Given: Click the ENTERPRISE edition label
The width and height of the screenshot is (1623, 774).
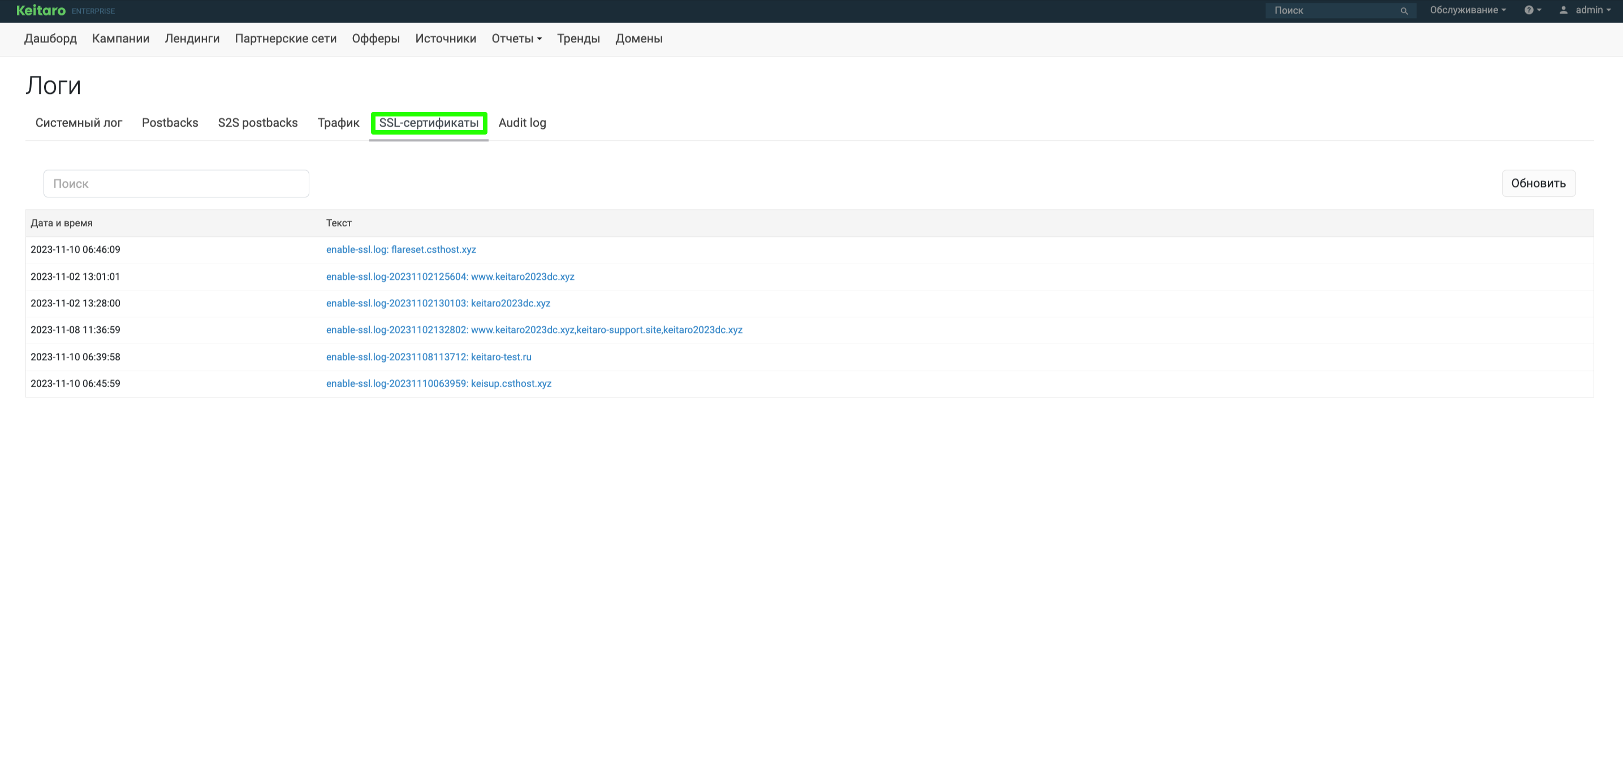Looking at the screenshot, I should coord(93,11).
